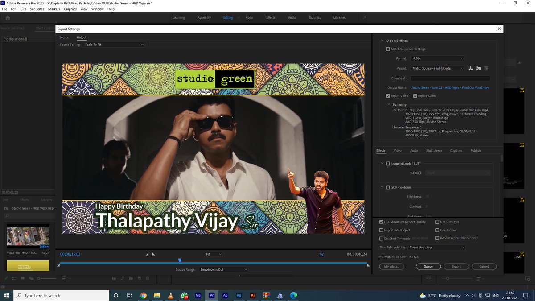Switch to the Video tab
535x301 pixels.
coord(397,151)
